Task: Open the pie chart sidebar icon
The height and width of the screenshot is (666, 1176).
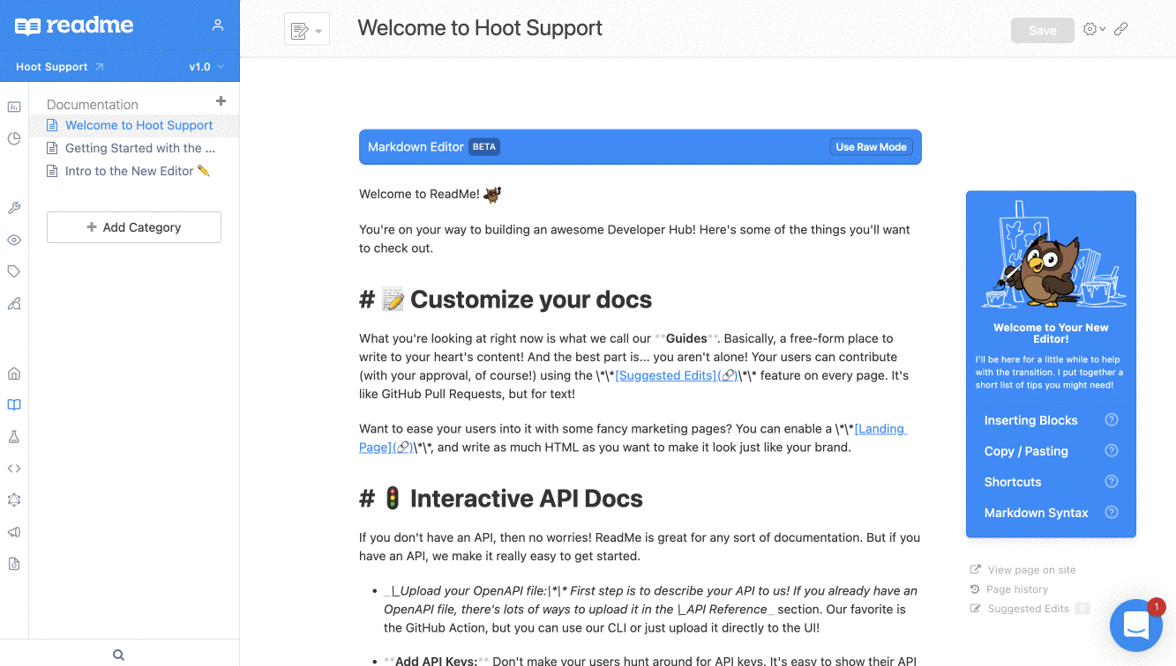Action: tap(14, 138)
